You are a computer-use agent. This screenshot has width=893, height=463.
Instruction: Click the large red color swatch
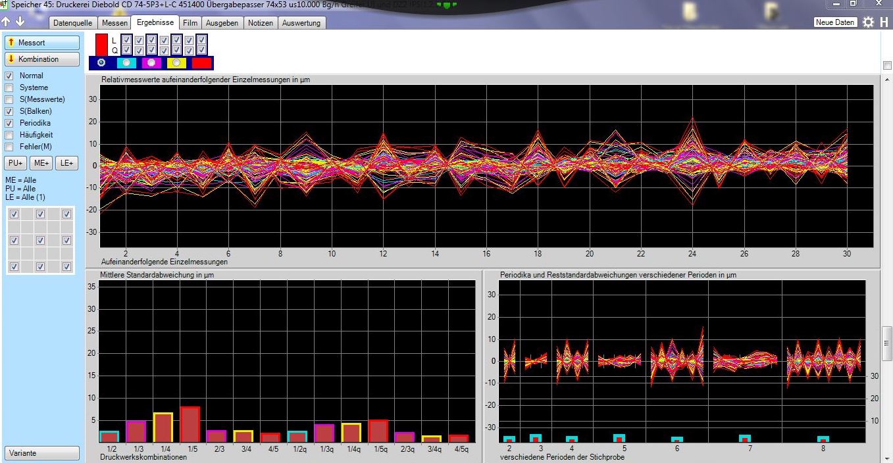[x=101, y=44]
